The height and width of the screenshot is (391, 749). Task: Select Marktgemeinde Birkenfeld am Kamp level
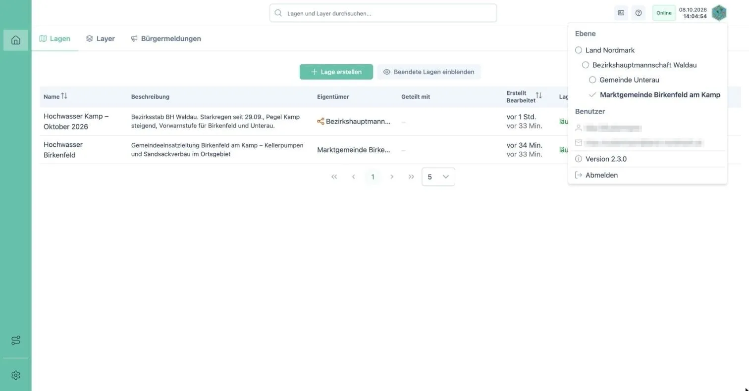pyautogui.click(x=654, y=94)
